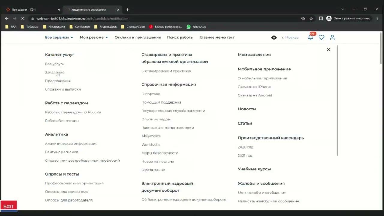Open 'Заявления' link
Screen dimensions: 384x216
[55, 72]
